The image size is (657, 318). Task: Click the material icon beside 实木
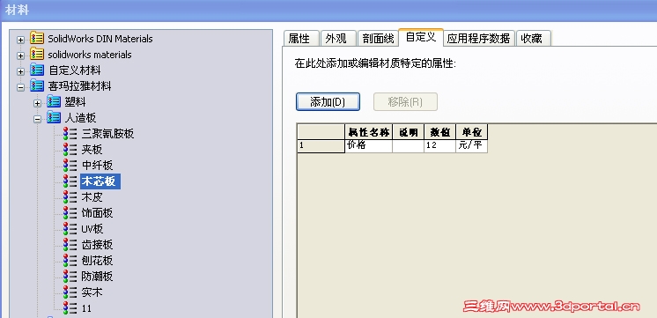tap(70, 292)
